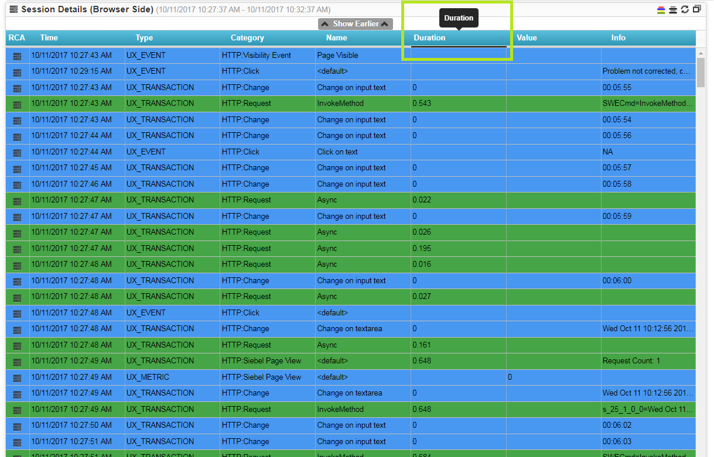Click the Name column header
714x457 pixels.
tap(336, 38)
